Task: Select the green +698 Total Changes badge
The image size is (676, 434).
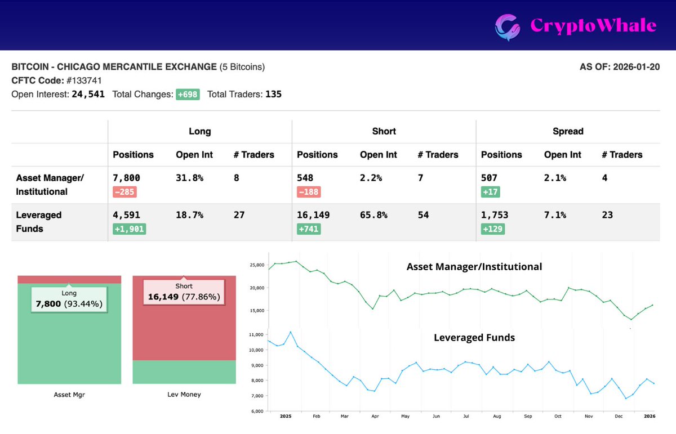Action: click(x=188, y=94)
